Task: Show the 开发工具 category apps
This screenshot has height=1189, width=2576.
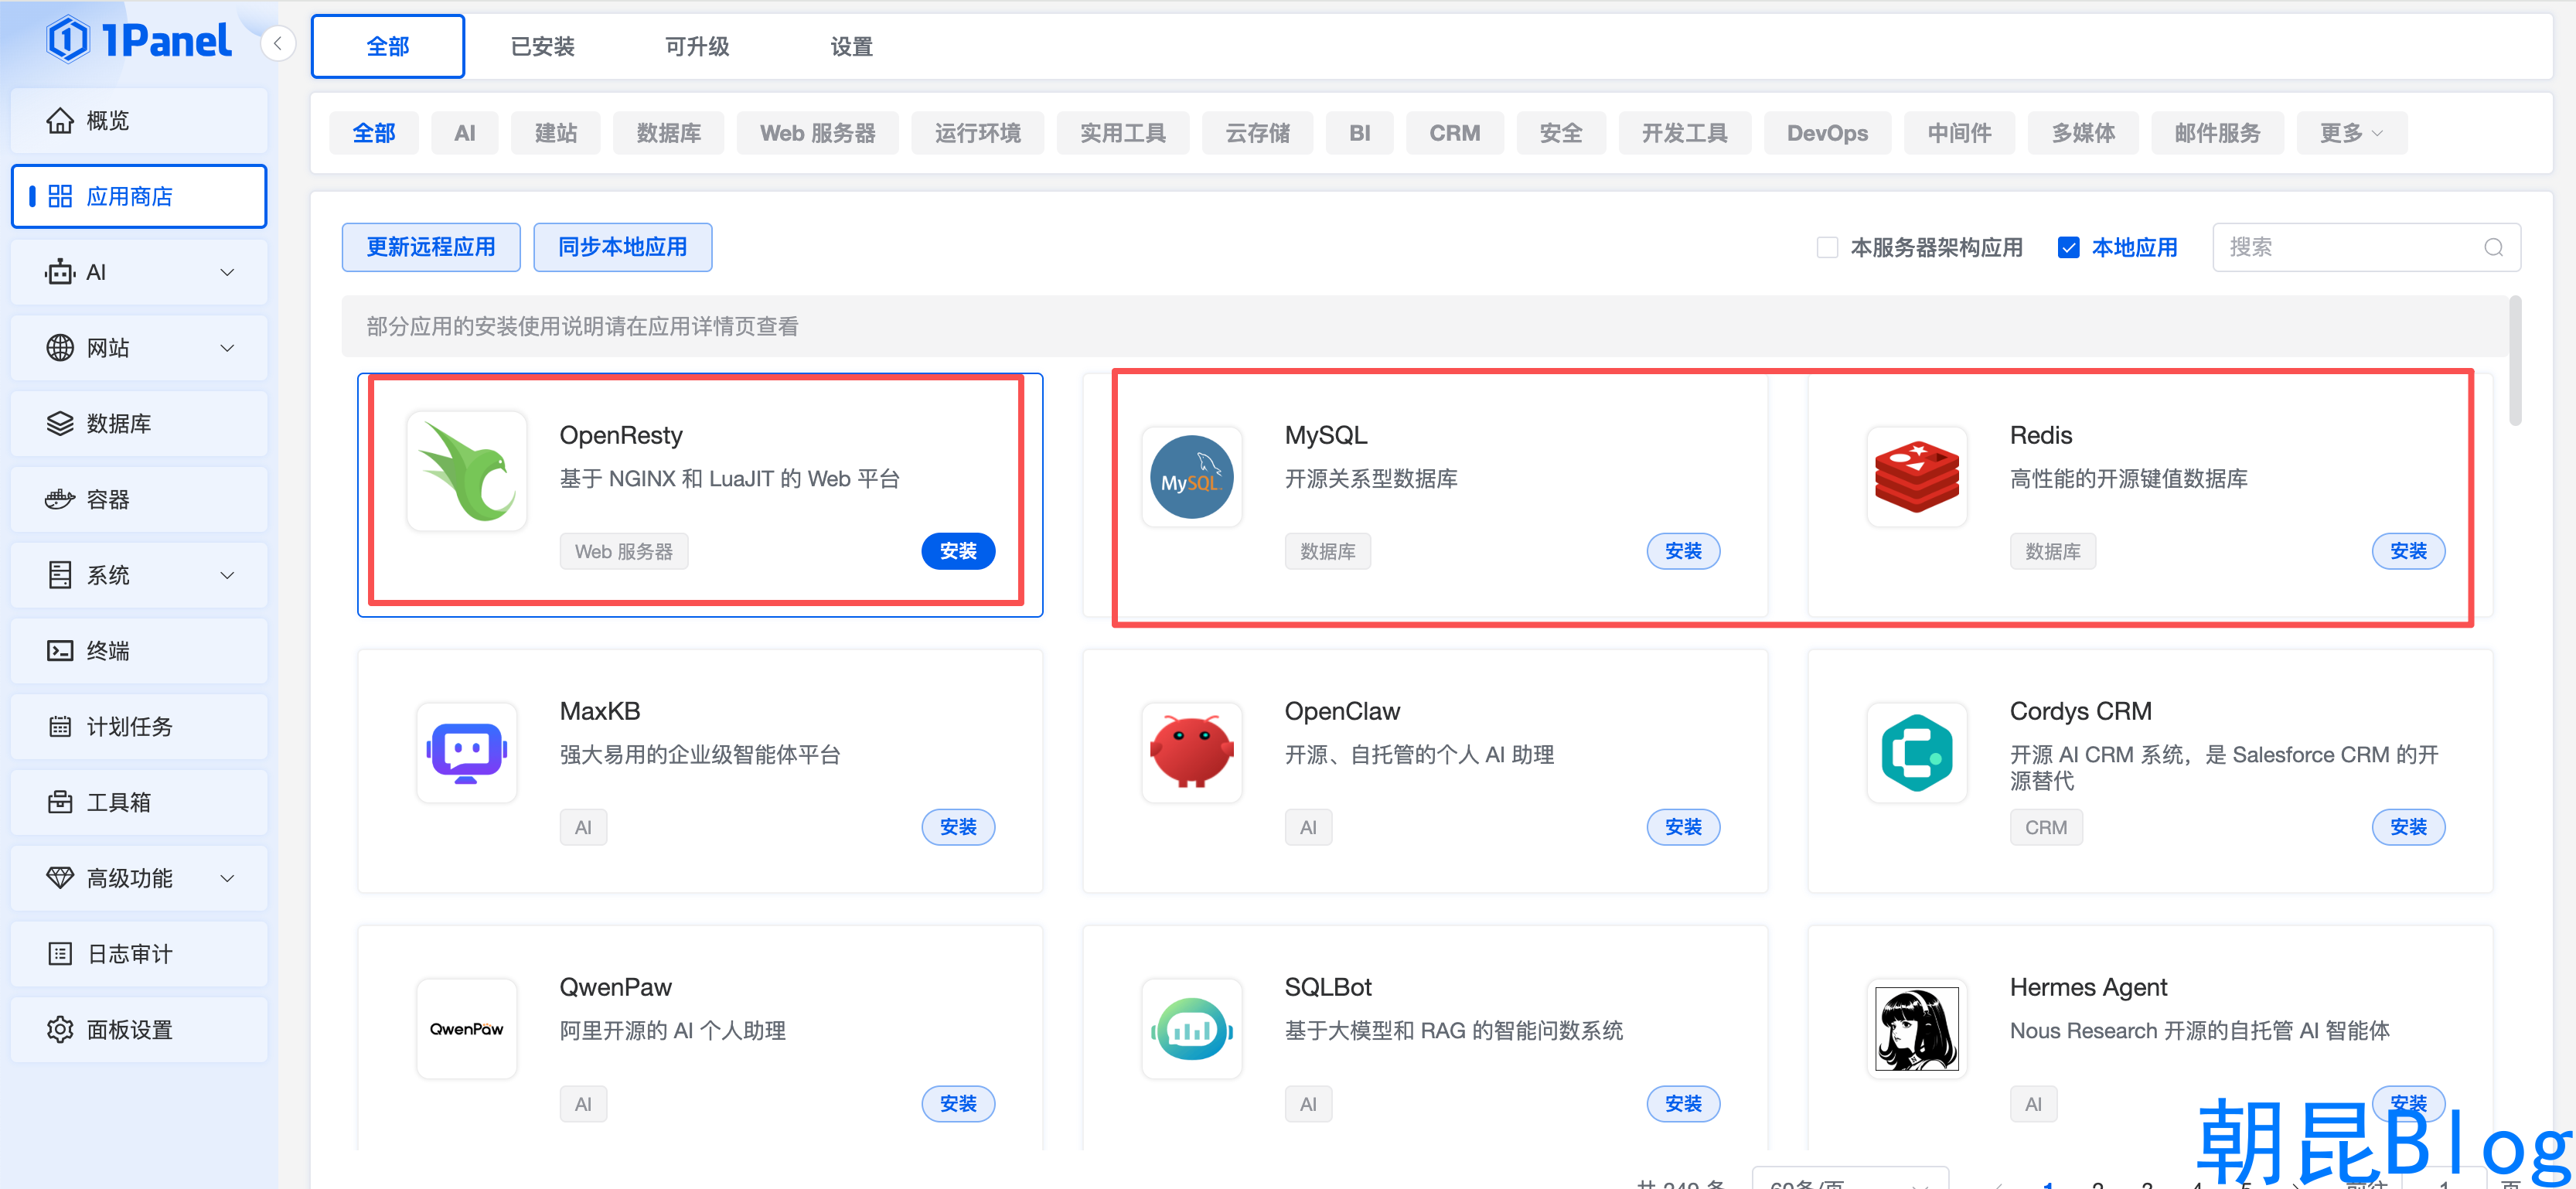Action: tap(1685, 133)
